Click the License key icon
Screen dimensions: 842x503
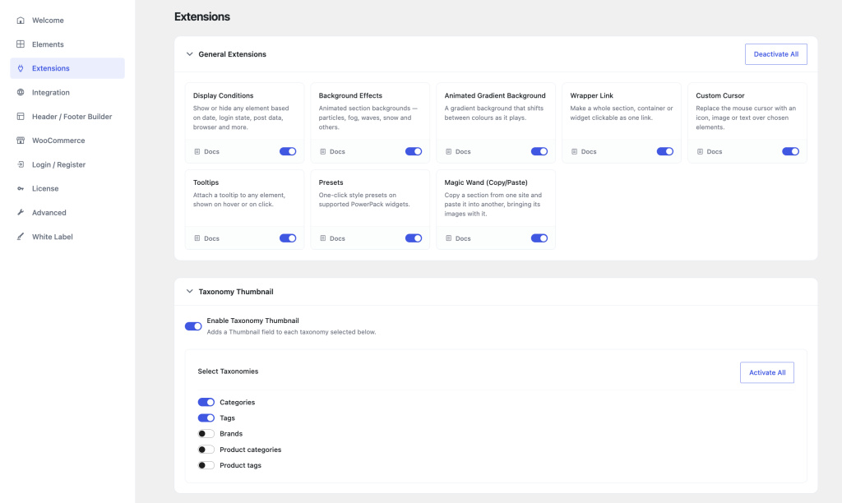click(21, 188)
